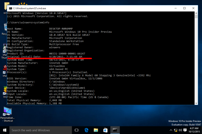This screenshot has height=134, width=202.
Task: Open the Store from the taskbar
Action: 105,130
